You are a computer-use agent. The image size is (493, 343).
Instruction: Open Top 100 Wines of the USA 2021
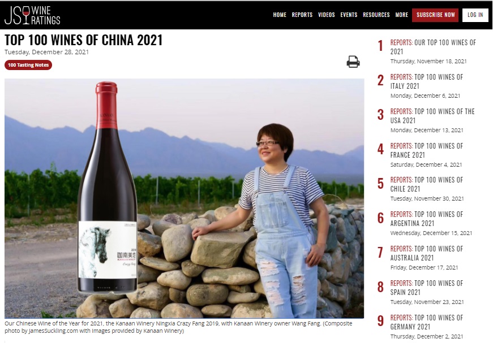coord(432,116)
